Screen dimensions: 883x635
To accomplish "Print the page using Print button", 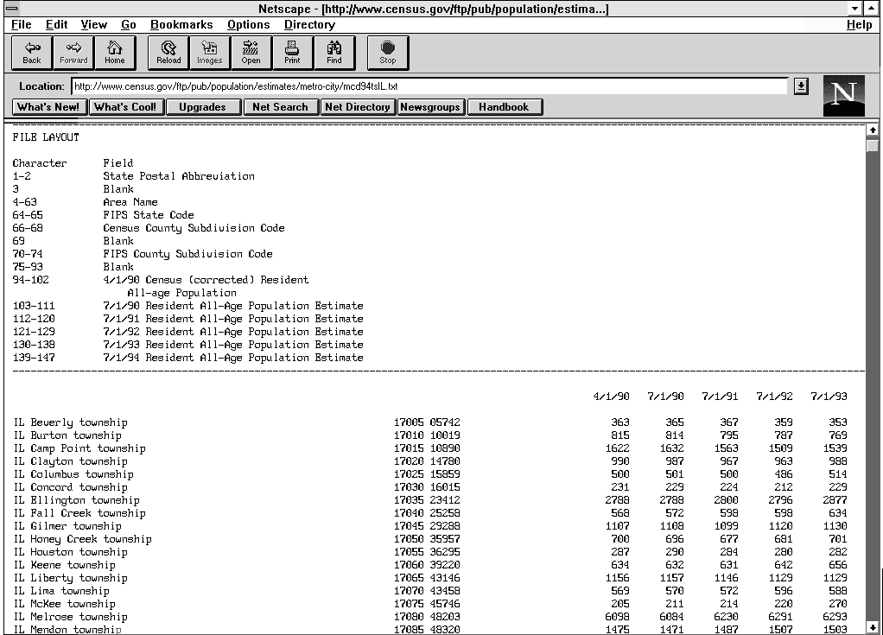I will point(292,53).
